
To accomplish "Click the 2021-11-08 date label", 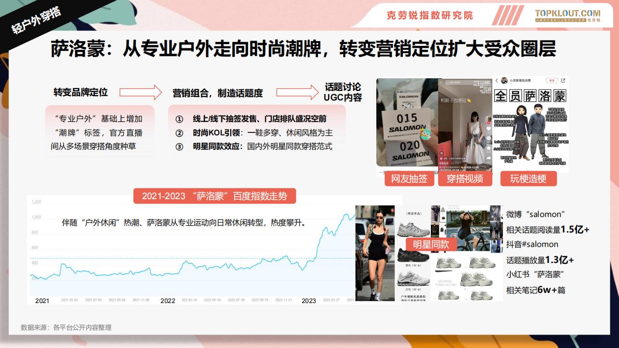I will pos(141,300).
